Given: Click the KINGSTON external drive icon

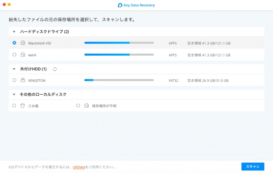Looking at the screenshot, I should [23, 80].
